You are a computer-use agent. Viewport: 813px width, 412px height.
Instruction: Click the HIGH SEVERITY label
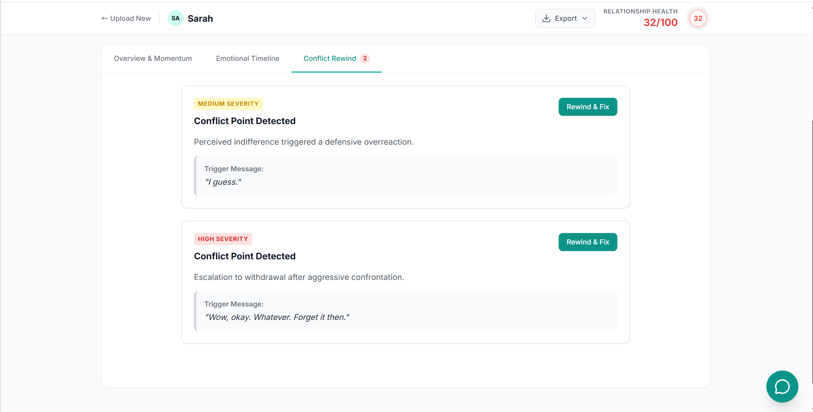click(x=223, y=239)
